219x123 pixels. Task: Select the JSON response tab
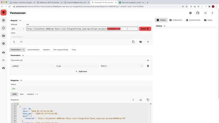14,94
